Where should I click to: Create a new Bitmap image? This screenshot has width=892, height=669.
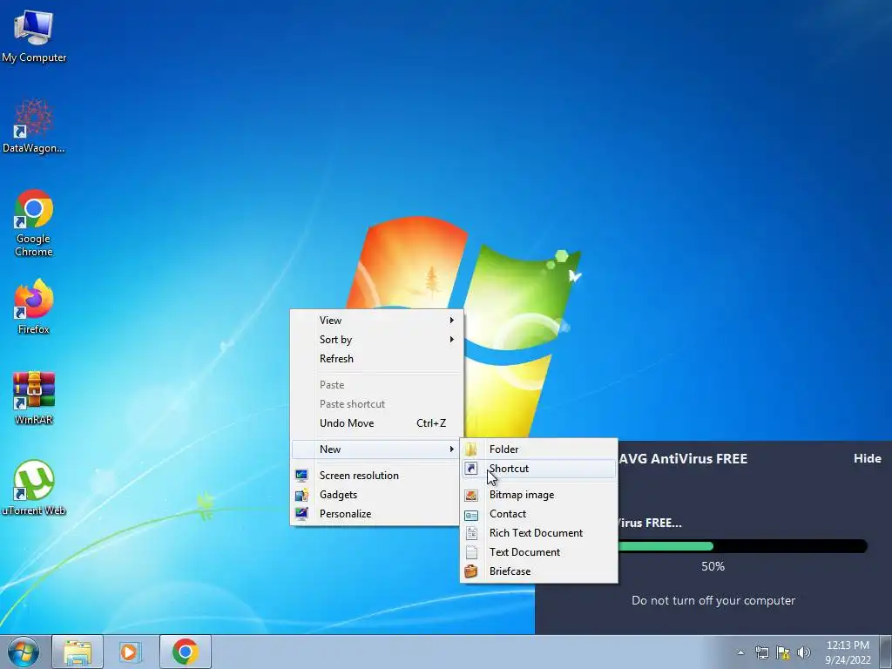click(x=538, y=495)
